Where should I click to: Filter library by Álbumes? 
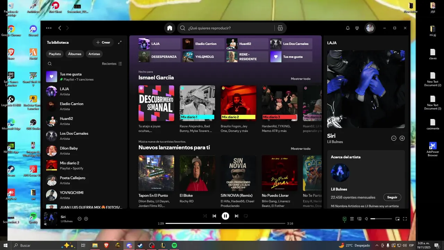point(75,54)
